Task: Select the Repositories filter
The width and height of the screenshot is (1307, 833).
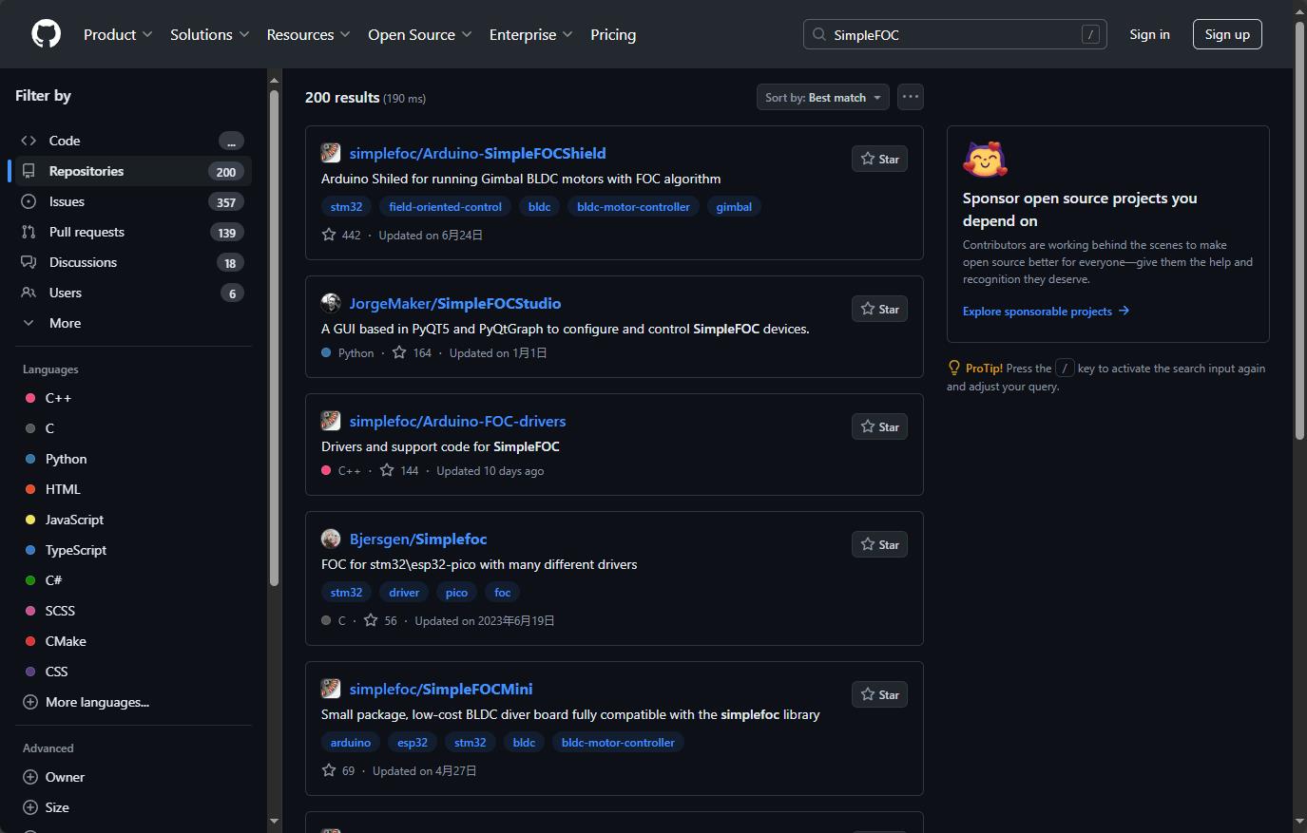Action: coord(133,171)
